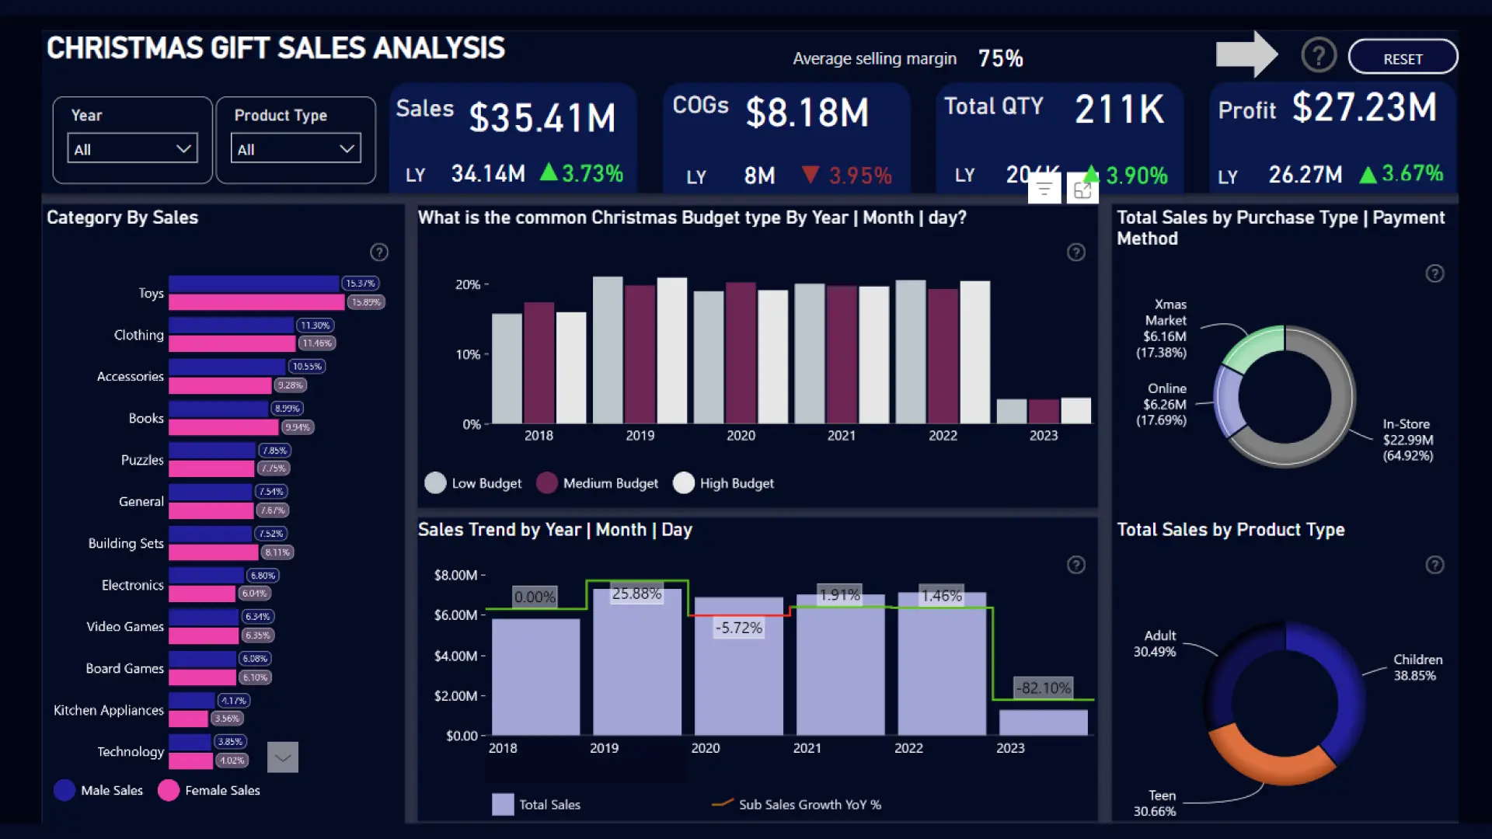Click the filter icon above budget chart

click(1044, 189)
